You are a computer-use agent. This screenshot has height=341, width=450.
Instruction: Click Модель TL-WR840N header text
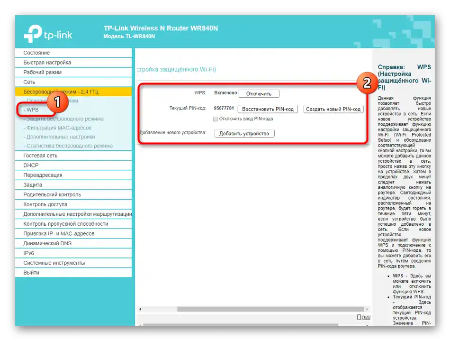(x=129, y=36)
